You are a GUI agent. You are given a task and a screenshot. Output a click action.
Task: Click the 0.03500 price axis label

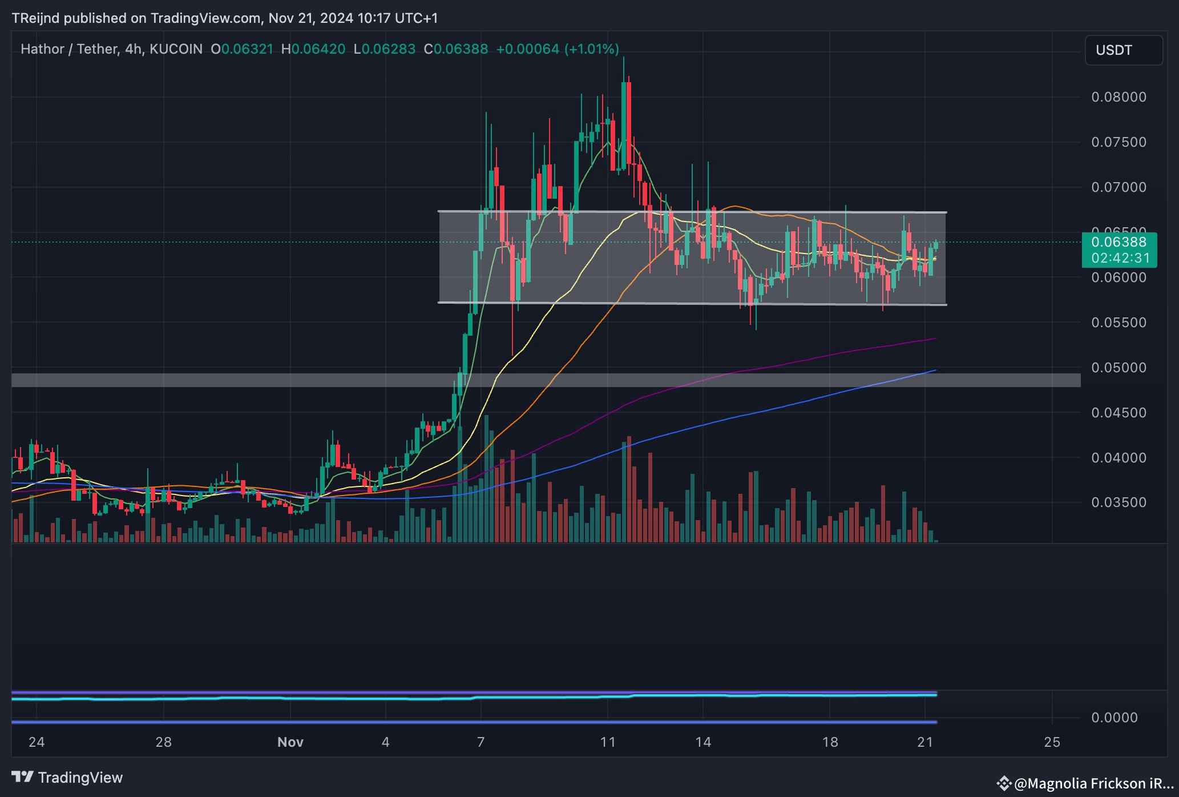coord(1119,502)
